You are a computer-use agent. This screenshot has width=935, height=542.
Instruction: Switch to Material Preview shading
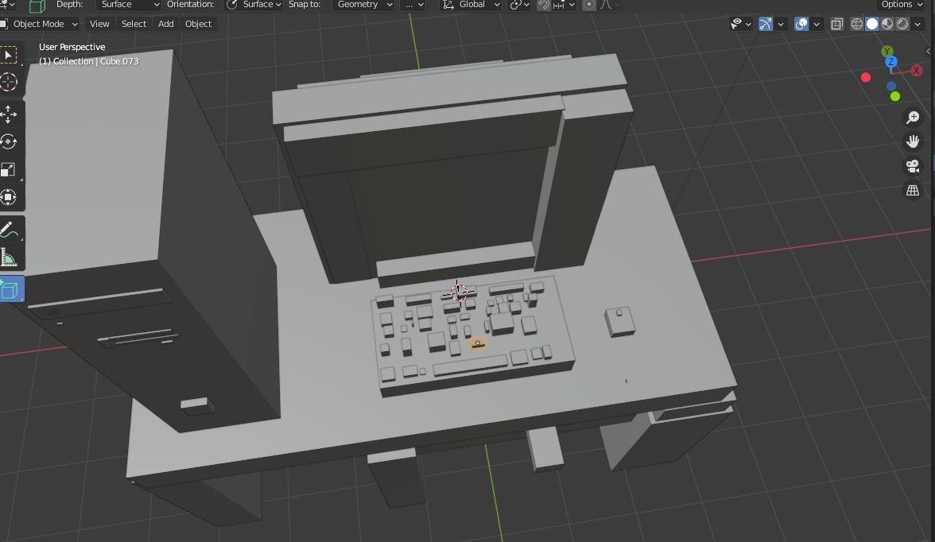pos(887,24)
